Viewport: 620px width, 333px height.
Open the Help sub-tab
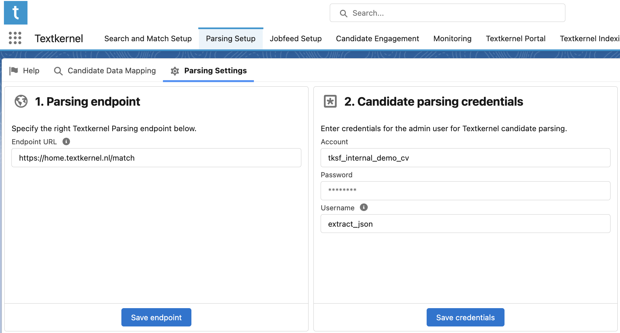[25, 71]
